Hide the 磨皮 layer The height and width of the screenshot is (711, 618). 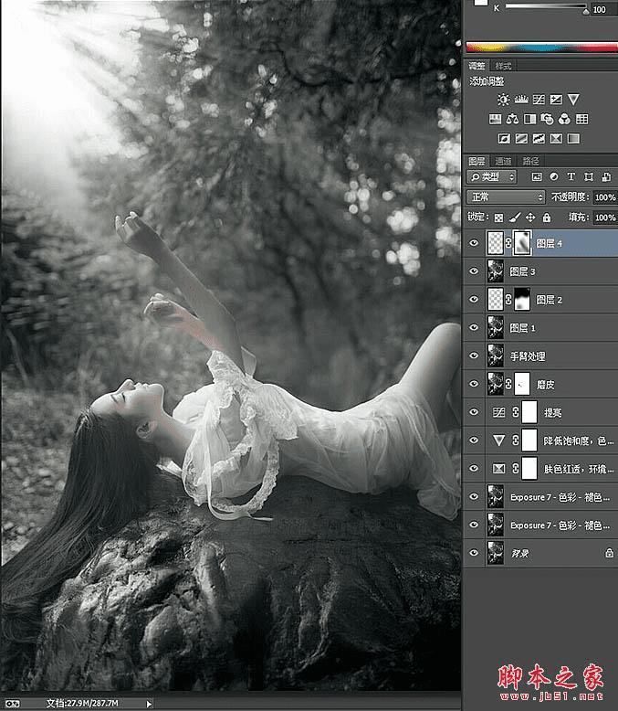[474, 384]
